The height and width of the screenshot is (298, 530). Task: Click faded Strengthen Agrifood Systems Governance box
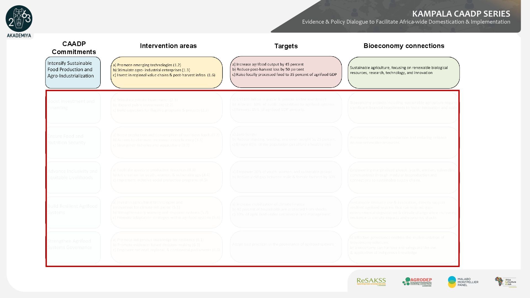pyautogui.click(x=73, y=247)
